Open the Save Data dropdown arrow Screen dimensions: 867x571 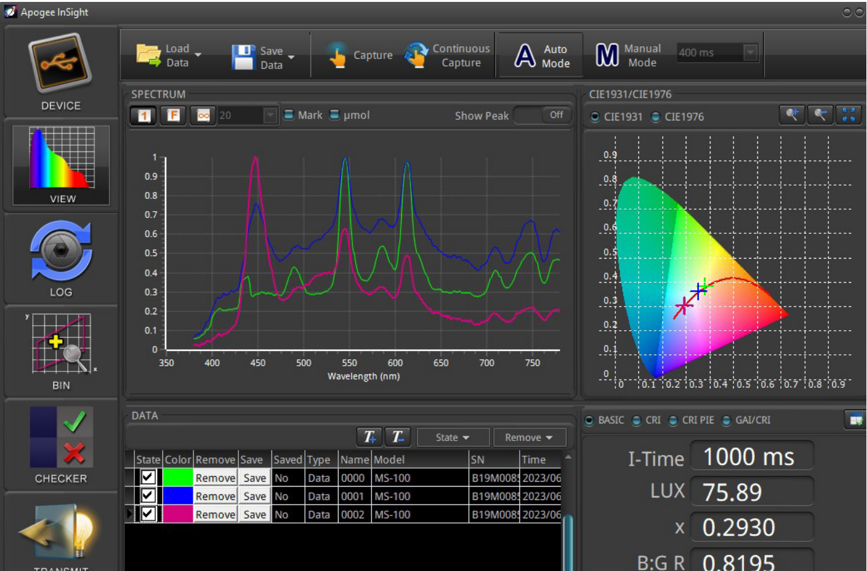tap(292, 57)
